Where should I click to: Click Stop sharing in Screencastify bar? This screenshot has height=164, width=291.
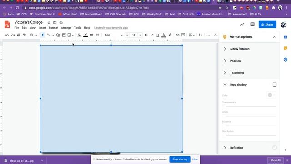[180, 159]
